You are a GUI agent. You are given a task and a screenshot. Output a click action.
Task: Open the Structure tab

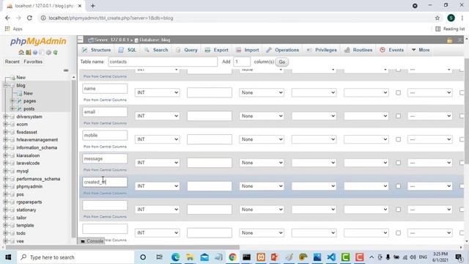coord(96,50)
